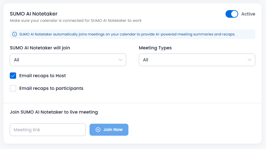Click the Email recaps to Host label

42,76
